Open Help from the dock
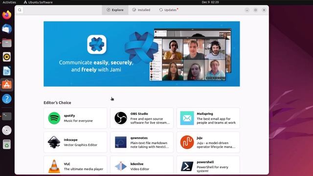The height and width of the screenshot is (176, 313). click(x=7, y=99)
